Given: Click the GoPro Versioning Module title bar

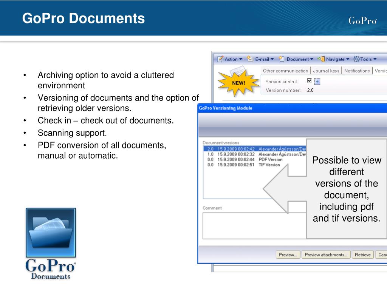Looking at the screenshot, I should pos(292,108).
